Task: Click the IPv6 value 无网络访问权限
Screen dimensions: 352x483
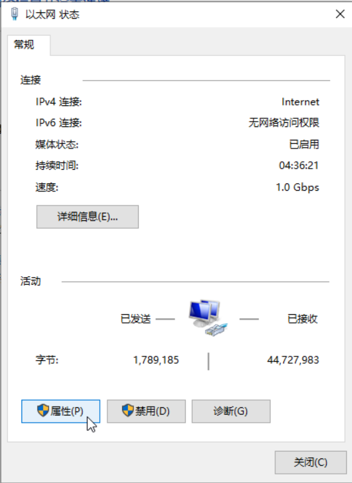Action: click(284, 123)
